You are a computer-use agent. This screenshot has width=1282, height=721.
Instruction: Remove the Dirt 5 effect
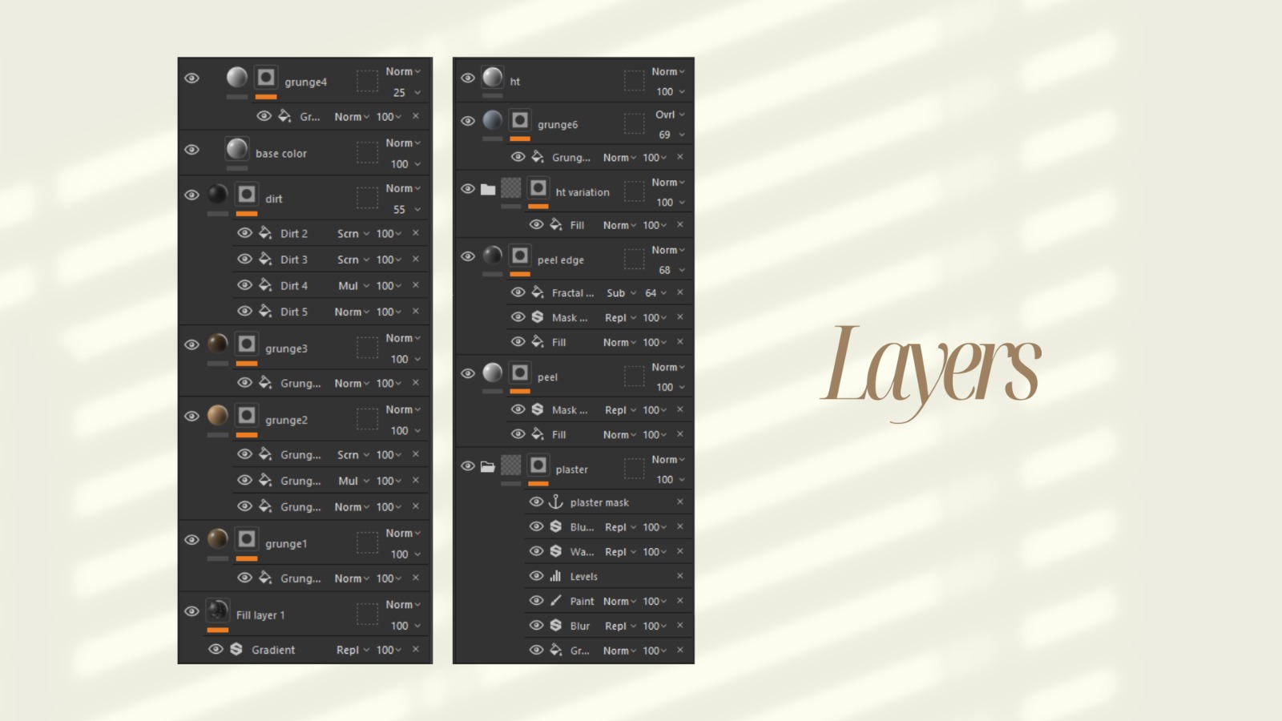pos(416,312)
